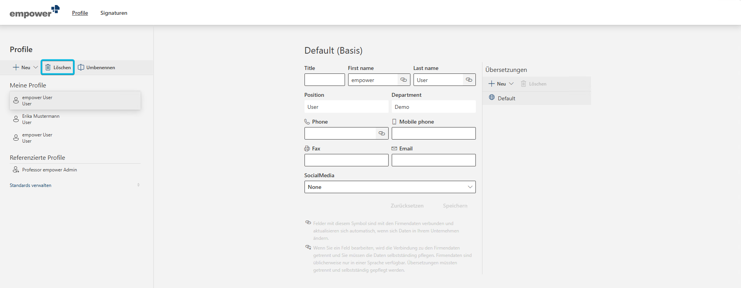This screenshot has height=288, width=741.
Task: Click the Meine Profile heading
Action: click(x=28, y=85)
